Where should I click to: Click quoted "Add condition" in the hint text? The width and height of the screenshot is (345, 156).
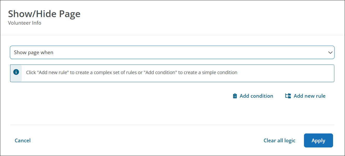(161, 73)
